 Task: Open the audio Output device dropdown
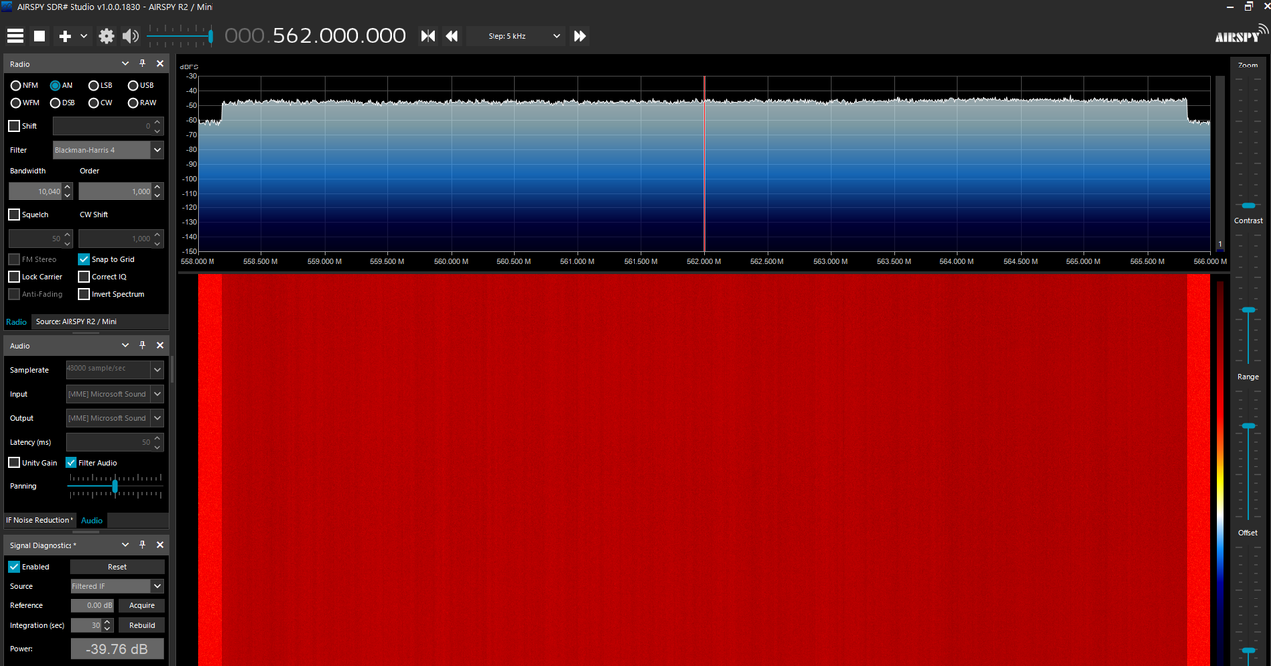pyautogui.click(x=114, y=418)
